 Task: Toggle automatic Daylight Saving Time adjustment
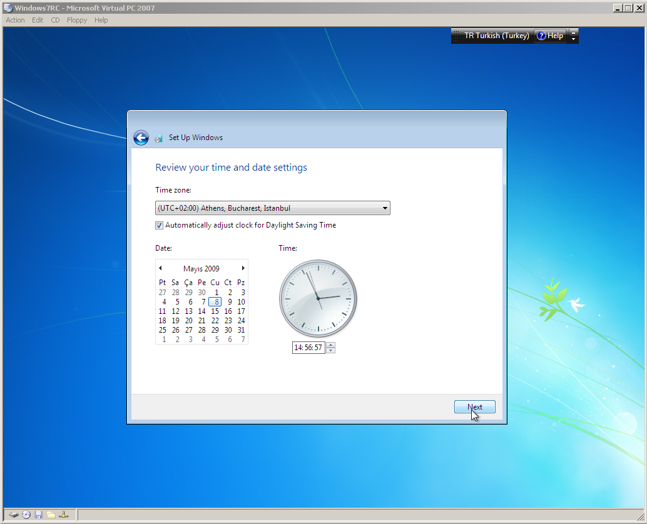click(159, 226)
